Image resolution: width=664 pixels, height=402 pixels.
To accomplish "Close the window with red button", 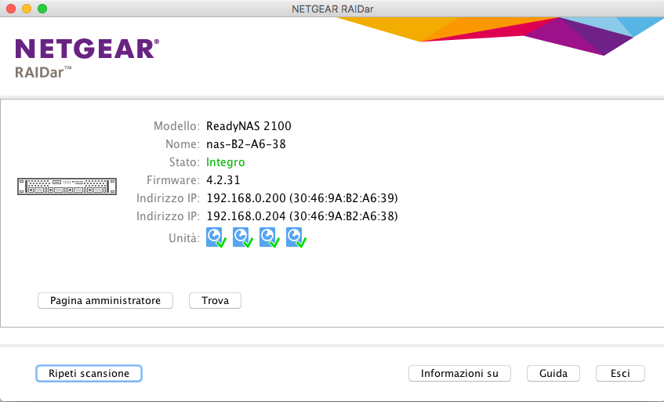I will (11, 9).
